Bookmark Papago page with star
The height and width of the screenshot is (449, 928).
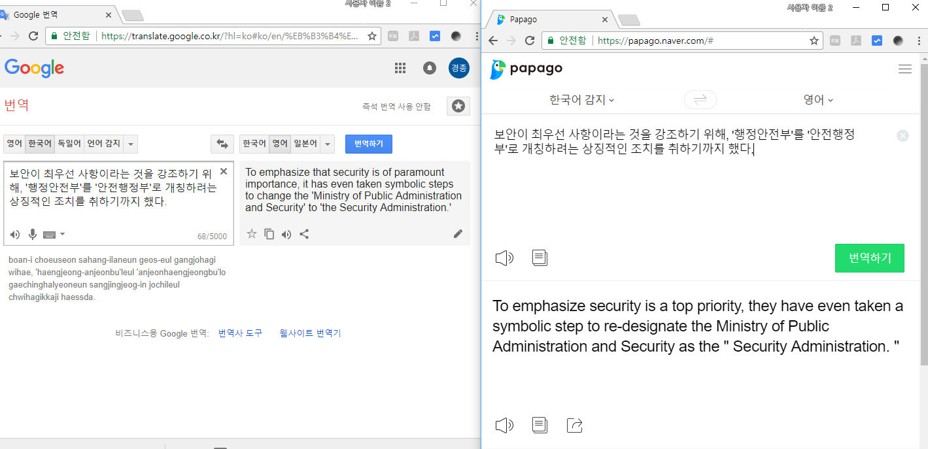814,41
